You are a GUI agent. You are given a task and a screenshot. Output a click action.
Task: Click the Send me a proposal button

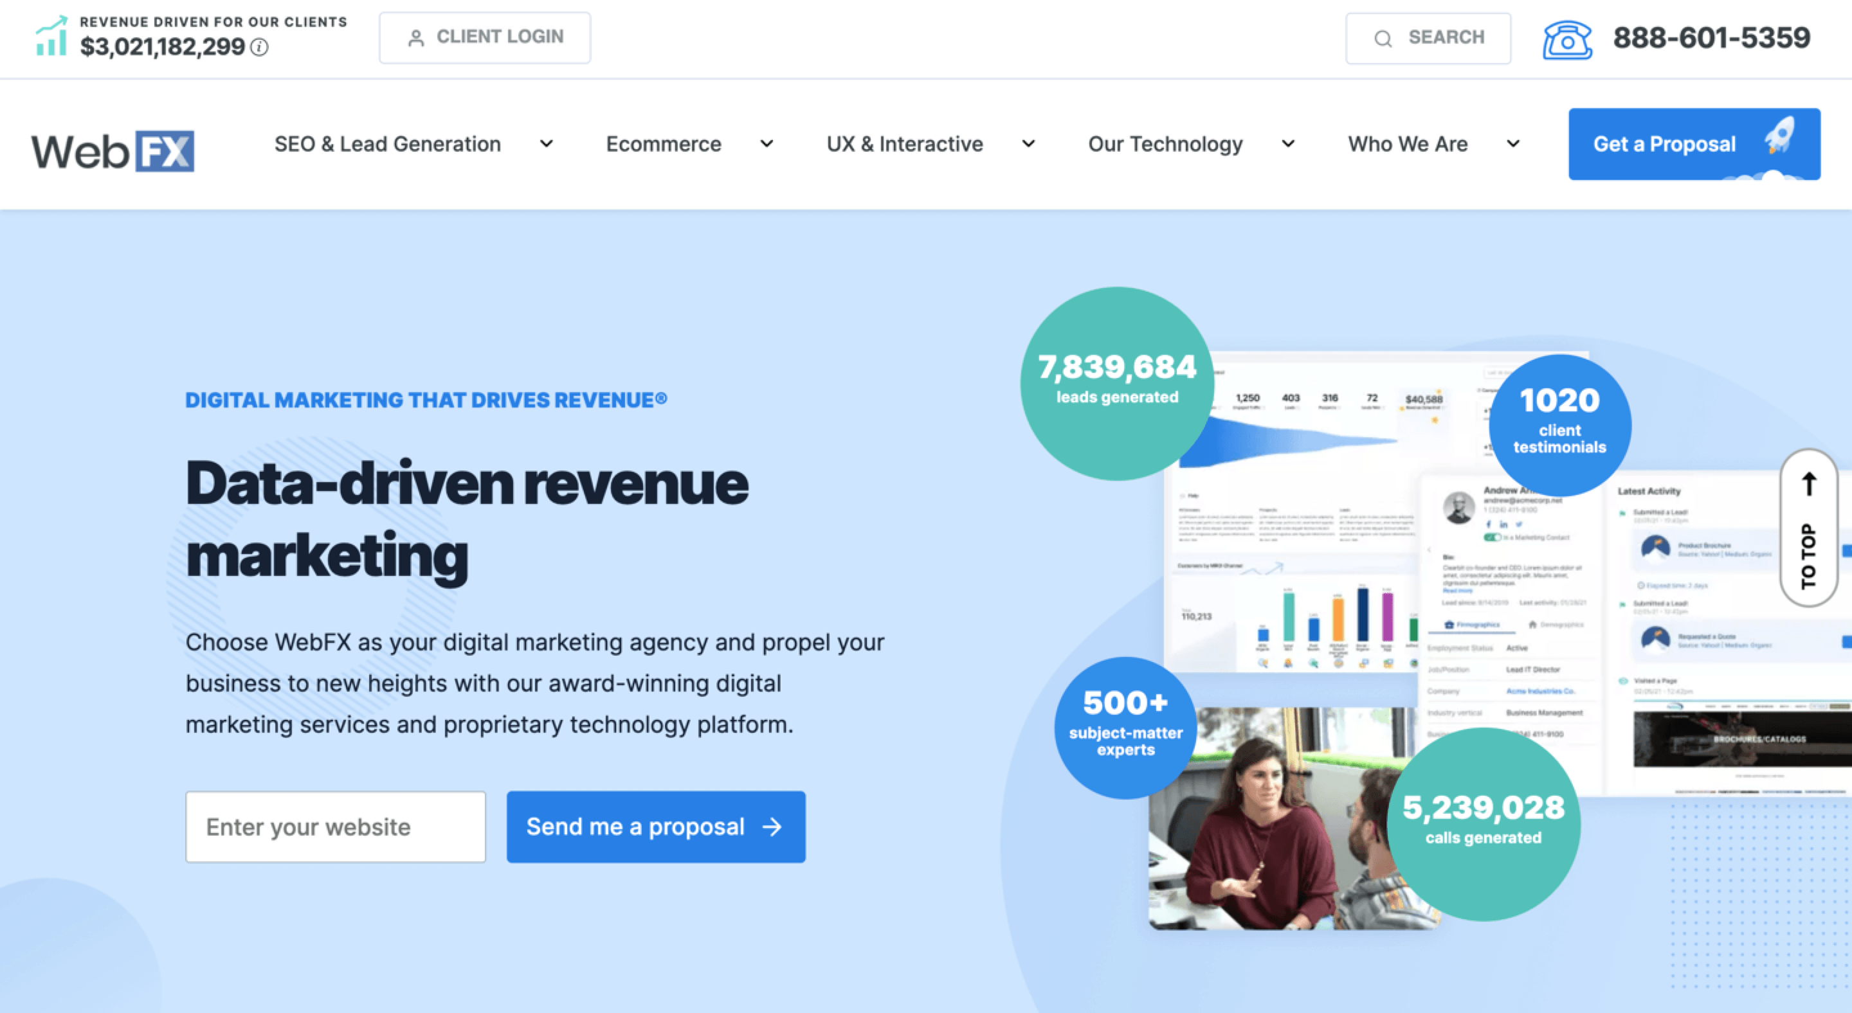(655, 826)
